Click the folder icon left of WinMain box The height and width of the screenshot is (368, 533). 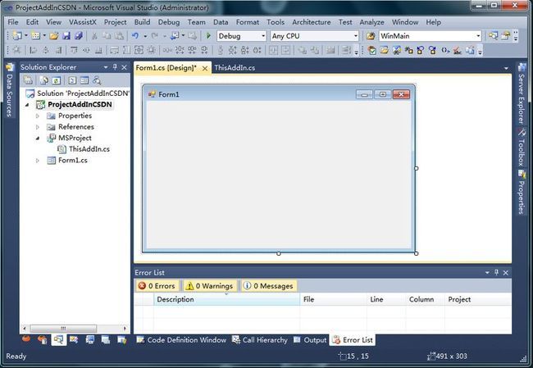pyautogui.click(x=371, y=36)
